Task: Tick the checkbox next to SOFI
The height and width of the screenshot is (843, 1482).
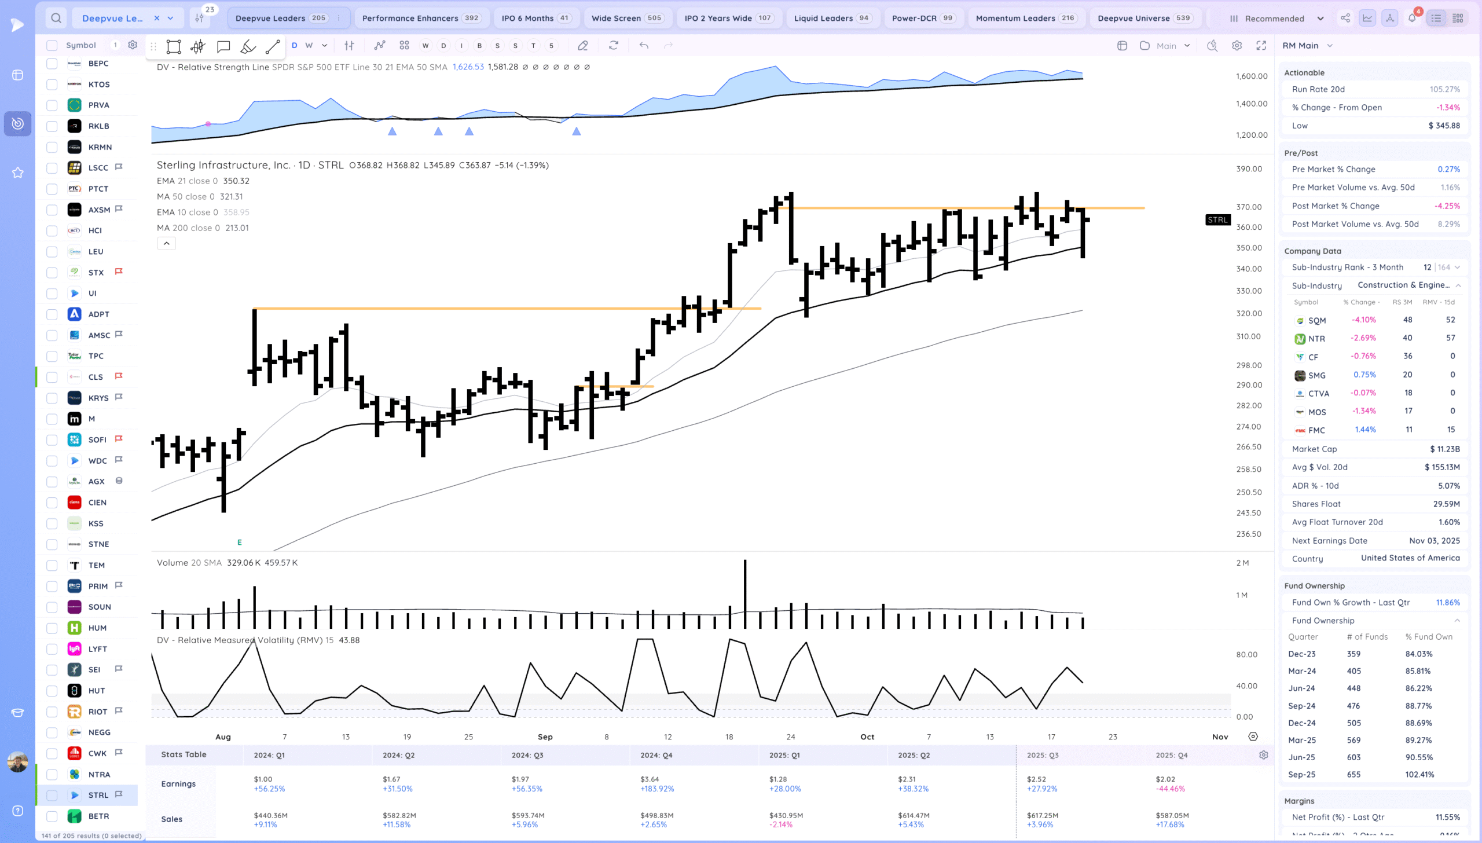Action: coord(52,440)
